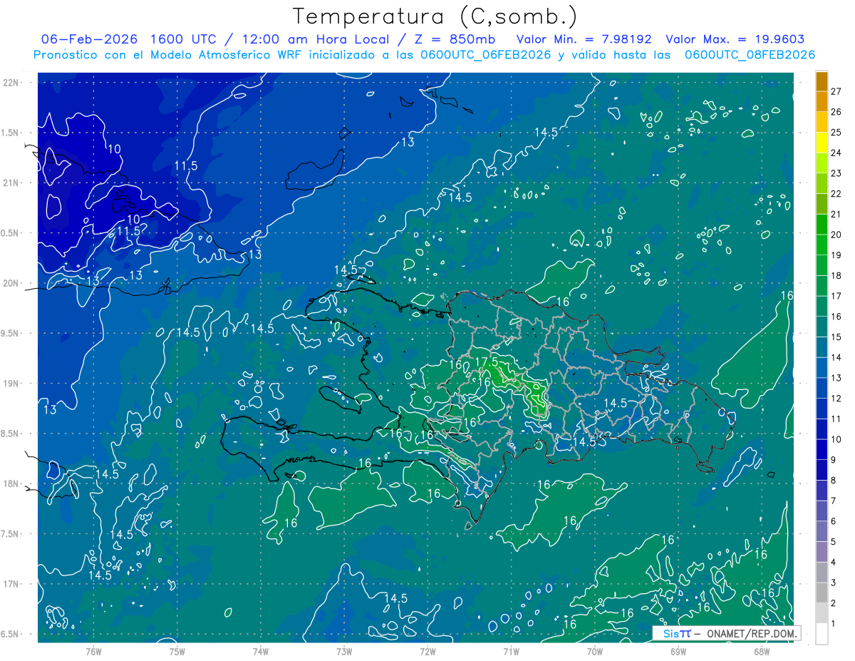
Task: Click the "18N" latitude axis label
Action: pos(10,484)
